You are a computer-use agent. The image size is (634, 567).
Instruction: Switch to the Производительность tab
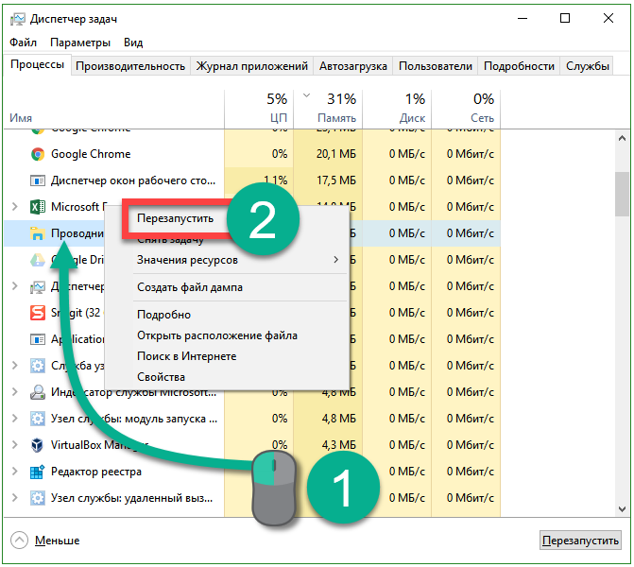(x=130, y=66)
